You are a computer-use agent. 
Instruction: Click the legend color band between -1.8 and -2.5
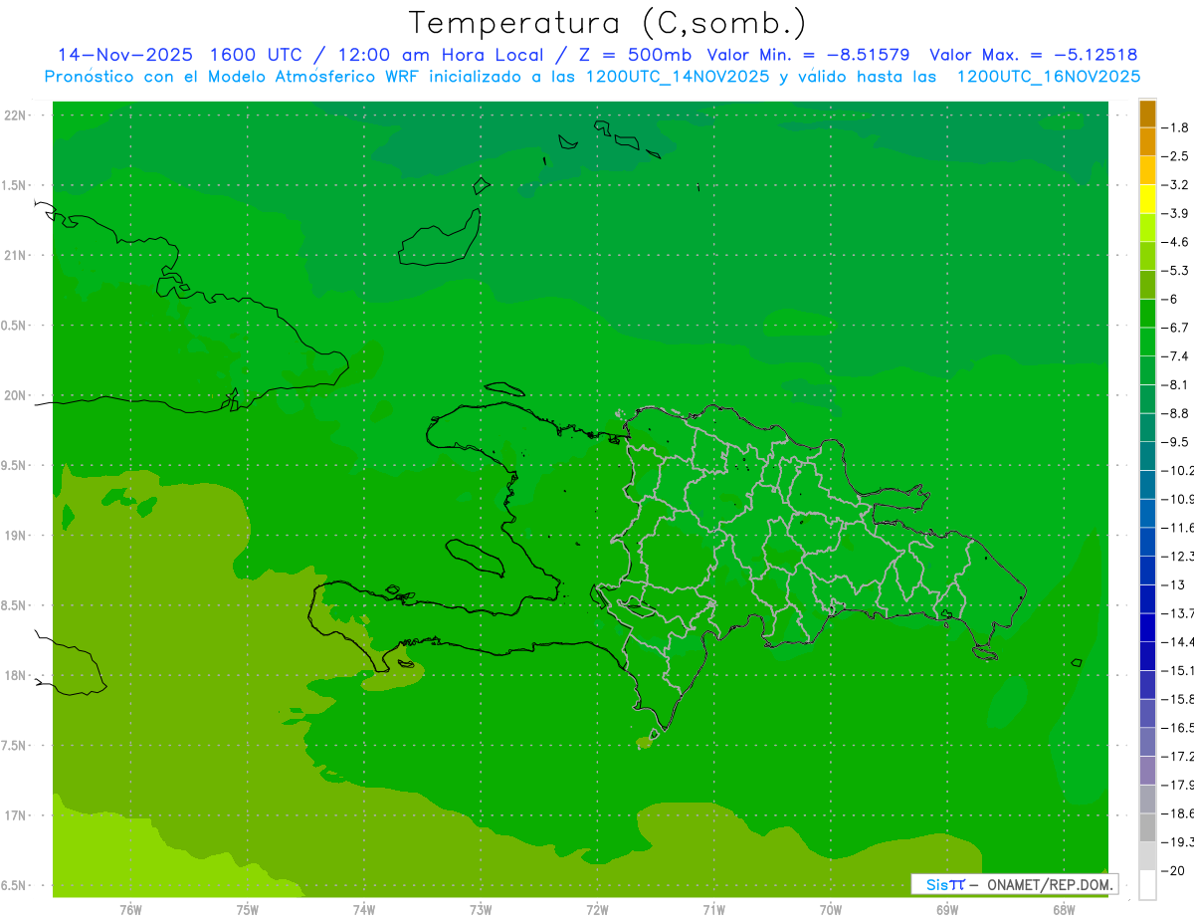pos(1147,142)
